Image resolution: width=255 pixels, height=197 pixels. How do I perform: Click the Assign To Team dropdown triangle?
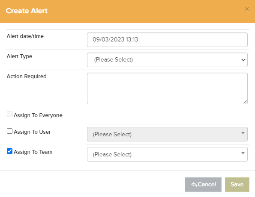coord(243,153)
